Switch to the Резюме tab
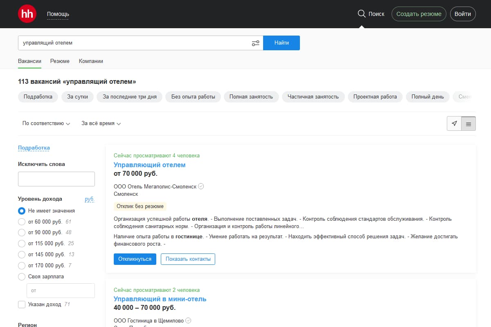This screenshot has height=327, width=491. [60, 60]
